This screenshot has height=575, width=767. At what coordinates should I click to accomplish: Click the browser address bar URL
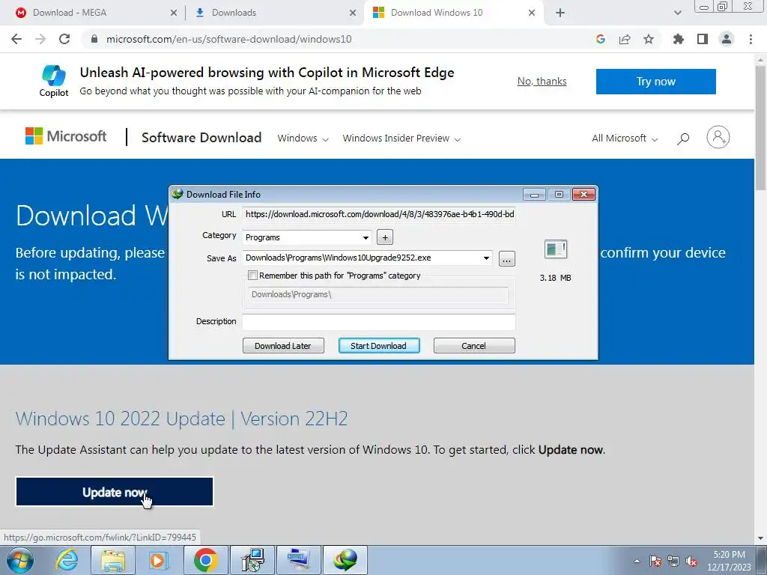tap(228, 39)
